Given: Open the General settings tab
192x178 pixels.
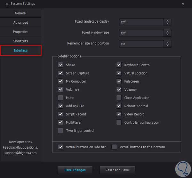Looking at the screenshot, I should 21,13.
